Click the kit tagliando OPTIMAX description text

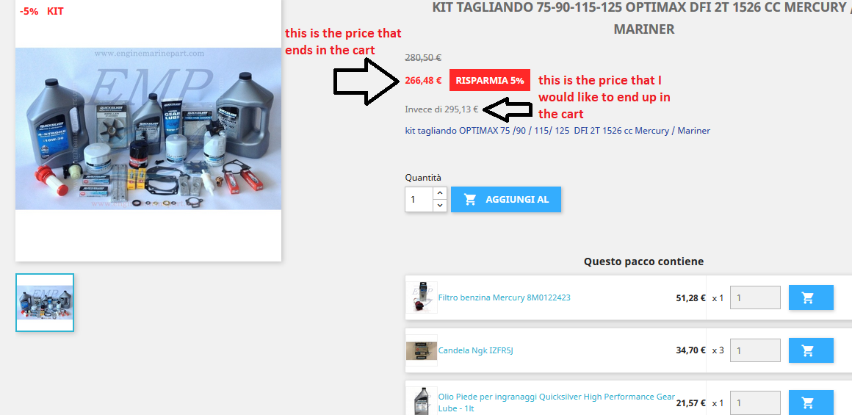(x=557, y=131)
